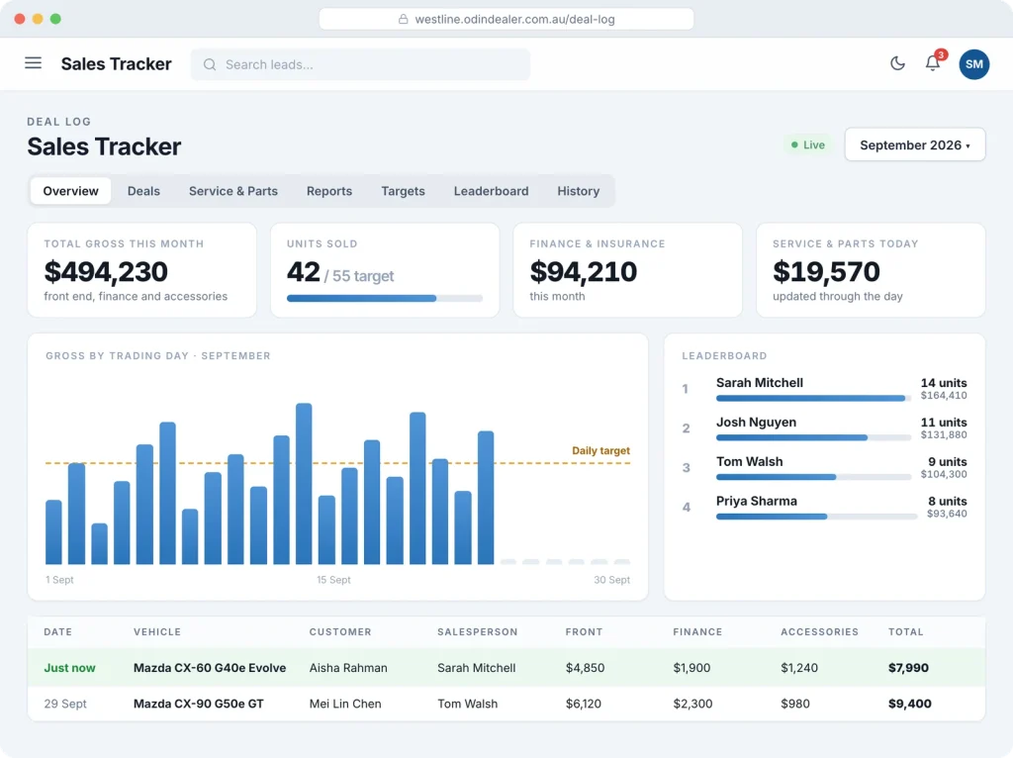Image resolution: width=1013 pixels, height=758 pixels.
Task: Click the Just now date cell
Action: pos(69,668)
